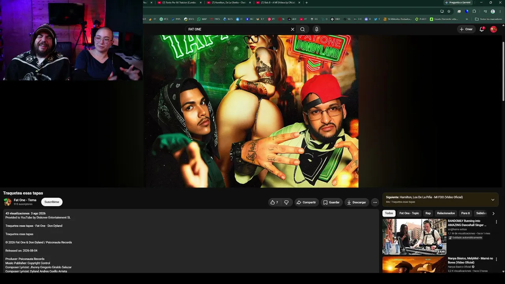The image size is (505, 284).
Task: Open the BLCS bookmark
Action: coord(228,19)
